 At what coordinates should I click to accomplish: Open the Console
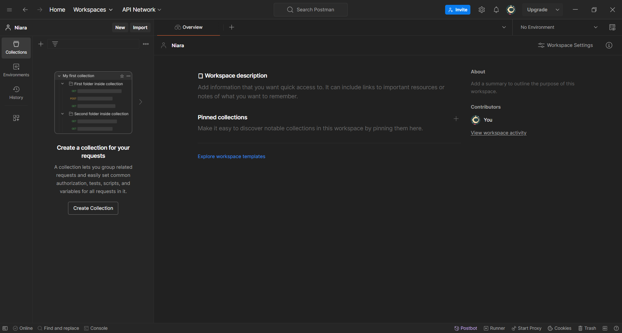96,328
